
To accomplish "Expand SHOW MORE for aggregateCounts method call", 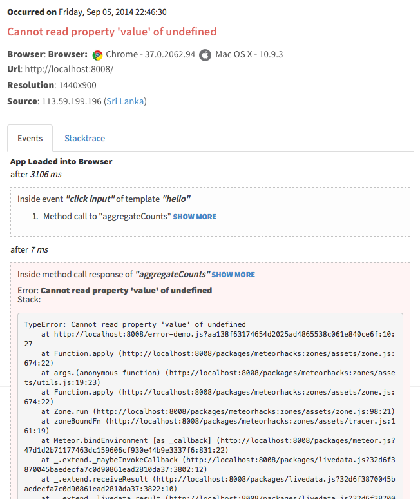I will (x=195, y=217).
